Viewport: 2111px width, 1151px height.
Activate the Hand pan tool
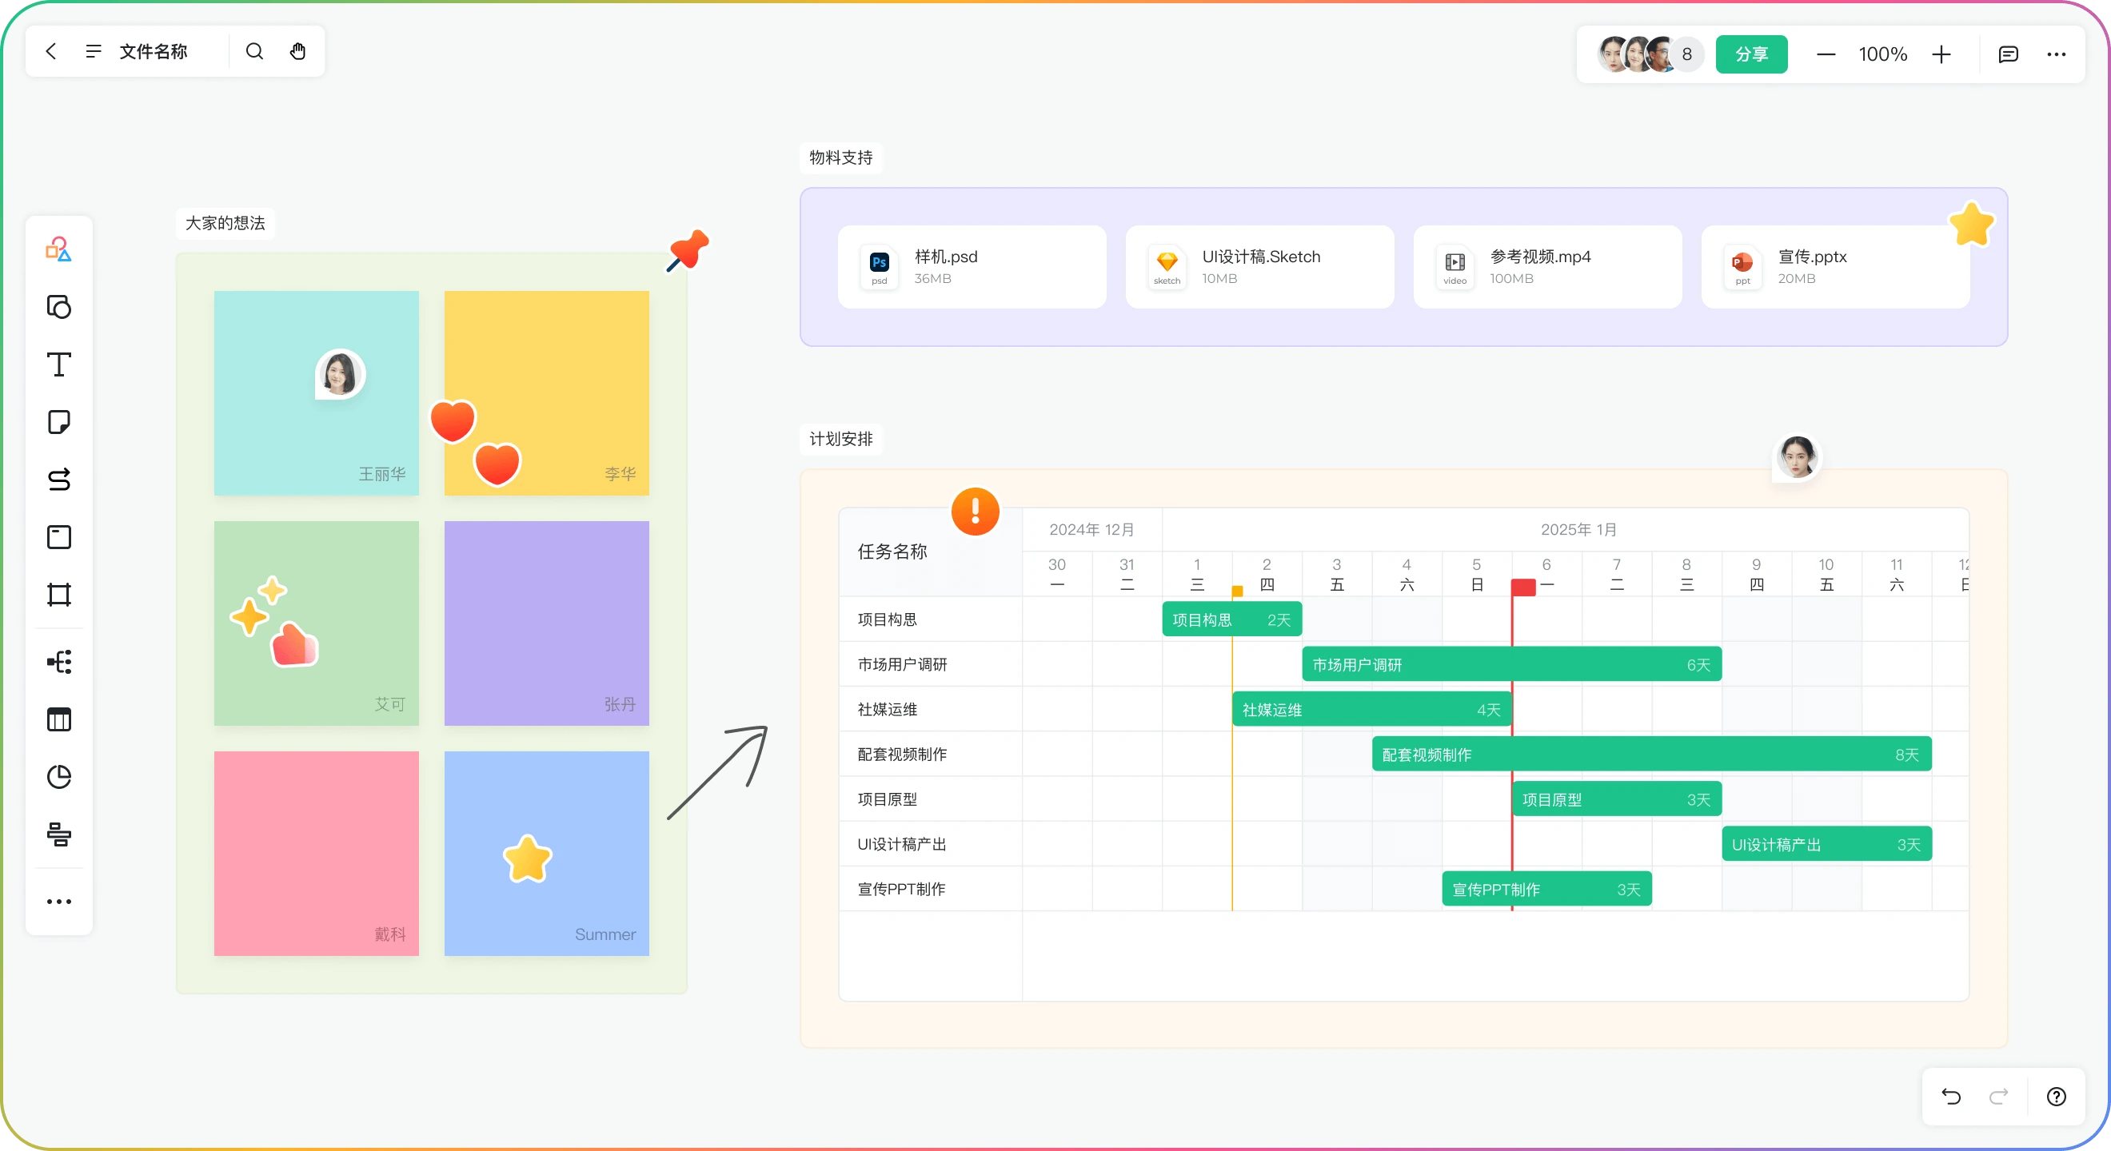[x=297, y=51]
